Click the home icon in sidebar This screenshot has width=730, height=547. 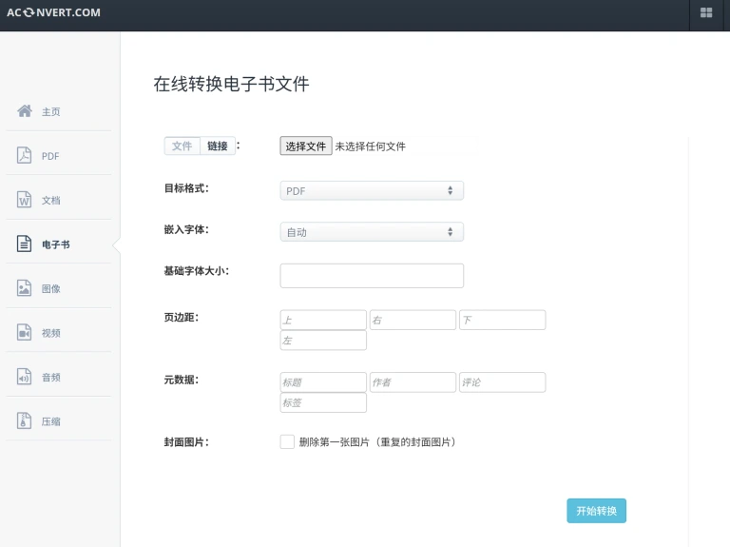(x=25, y=111)
